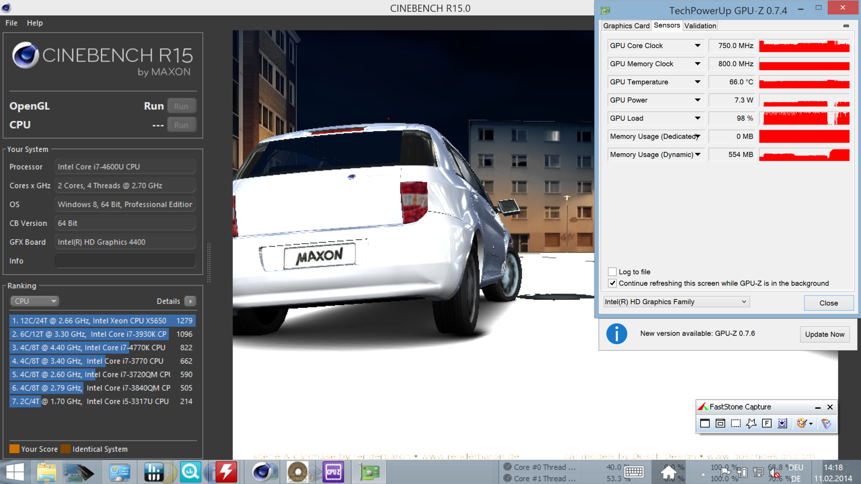861x484 pixels.
Task: Click GPU-Z title bar app icon
Action: pos(605,10)
